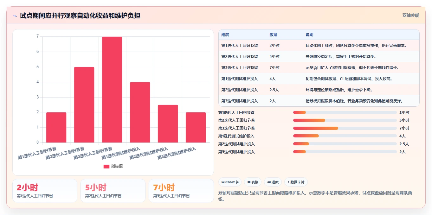The image size is (432, 215).
Task: Select the Chart.js chip
Action: pos(230,182)
